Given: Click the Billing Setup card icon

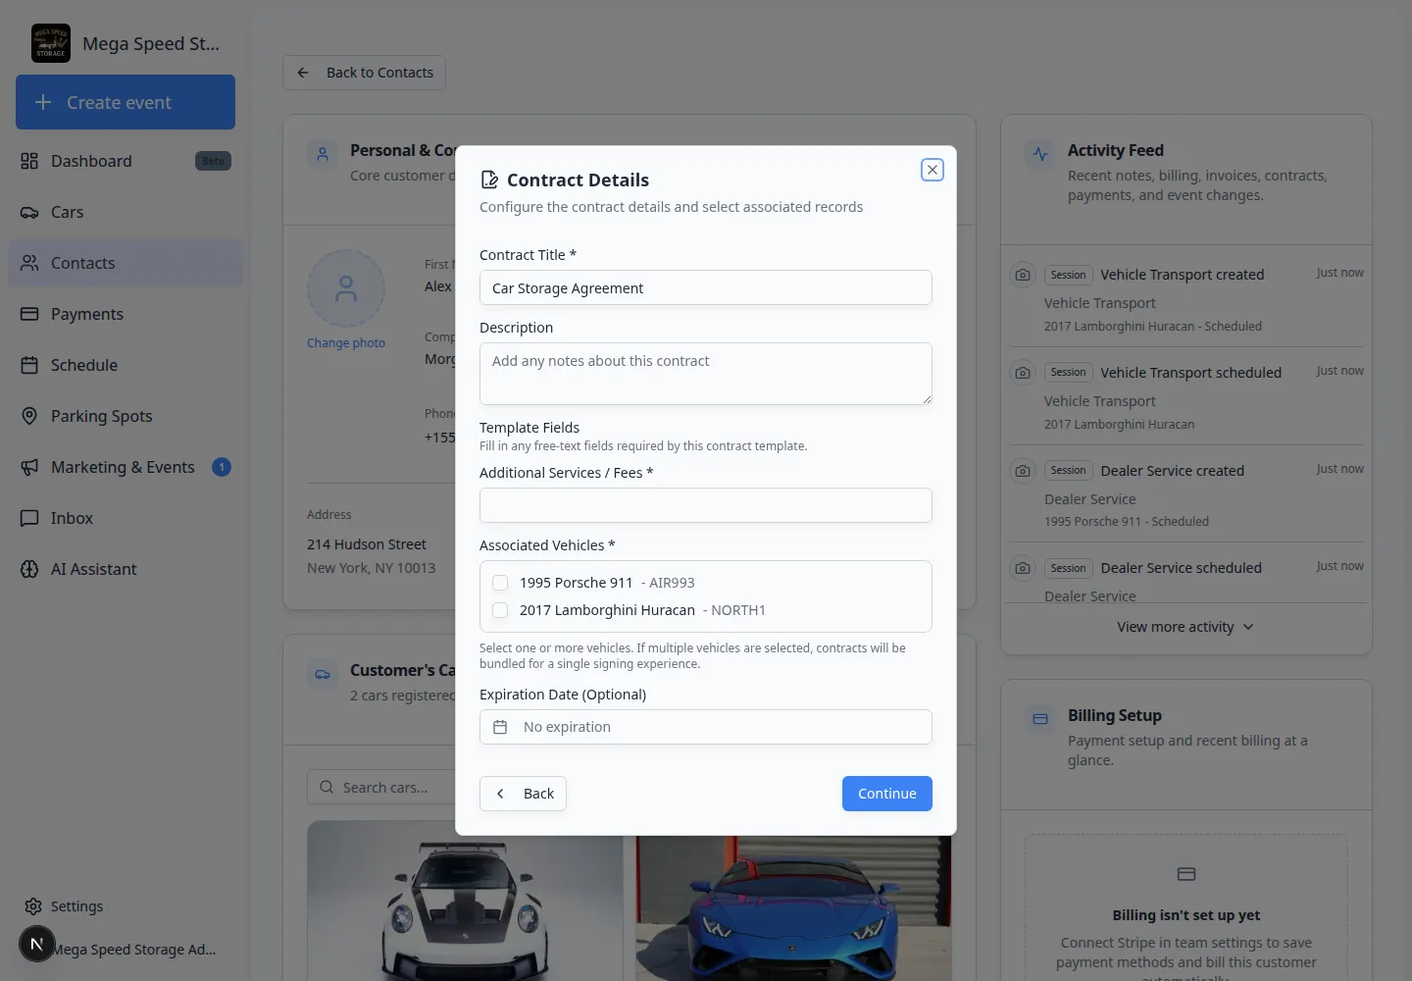Looking at the screenshot, I should click(x=1040, y=719).
